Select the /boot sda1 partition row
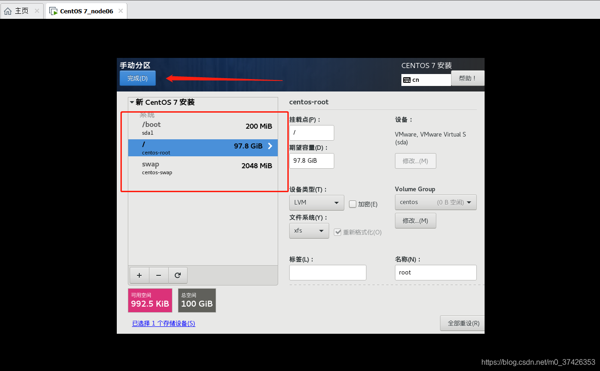 click(x=203, y=128)
